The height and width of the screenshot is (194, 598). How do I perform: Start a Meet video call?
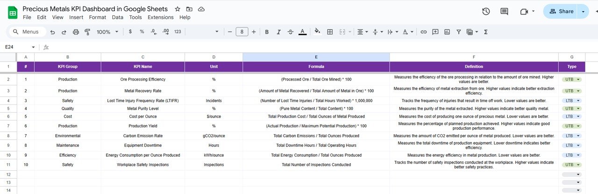tap(524, 11)
